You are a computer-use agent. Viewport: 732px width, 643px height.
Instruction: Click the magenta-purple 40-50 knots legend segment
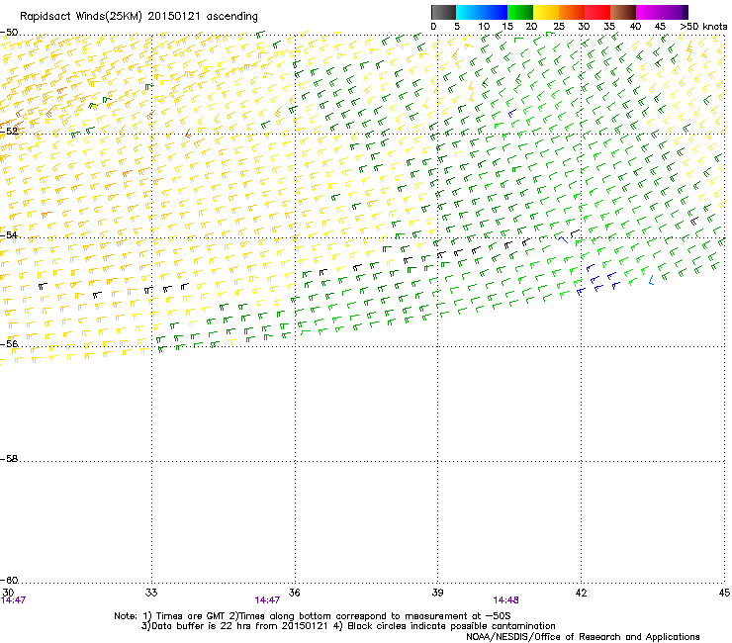click(x=662, y=12)
